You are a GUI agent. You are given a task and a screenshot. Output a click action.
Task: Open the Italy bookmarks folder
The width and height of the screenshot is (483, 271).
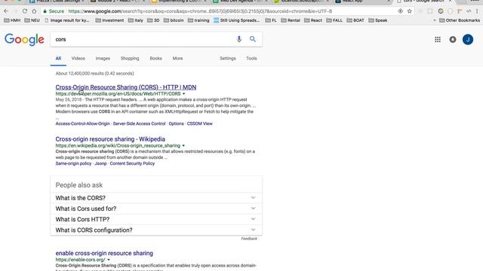[136, 20]
